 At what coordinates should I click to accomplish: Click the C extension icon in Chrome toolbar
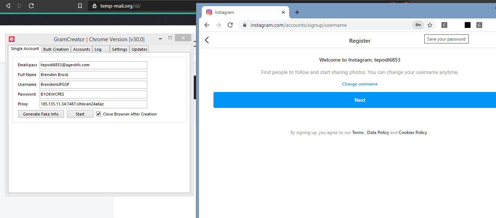point(444,25)
